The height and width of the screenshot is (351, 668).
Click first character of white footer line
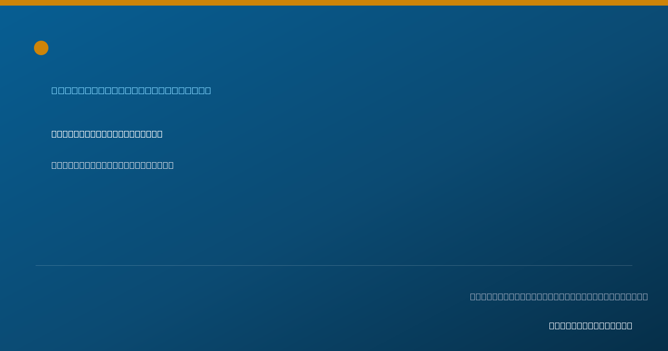coord(552,325)
